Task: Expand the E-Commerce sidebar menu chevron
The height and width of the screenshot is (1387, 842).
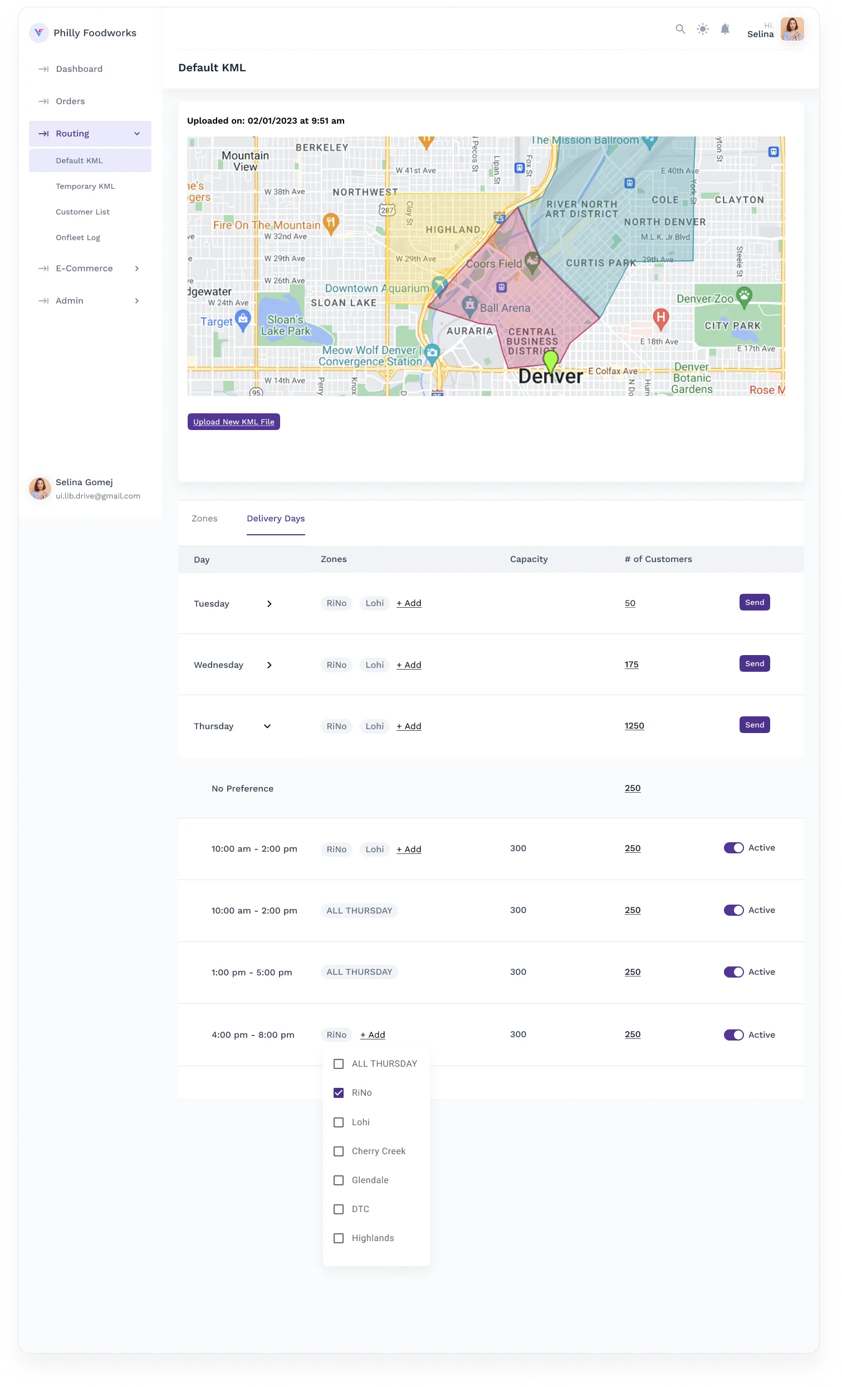Action: pos(137,268)
